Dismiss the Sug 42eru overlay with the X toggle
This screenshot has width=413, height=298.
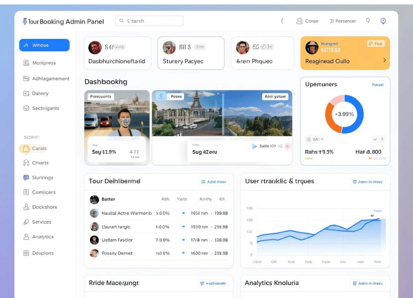click(x=288, y=146)
